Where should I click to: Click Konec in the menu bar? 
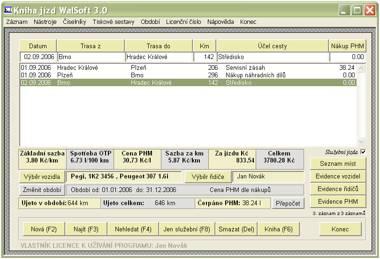click(248, 22)
